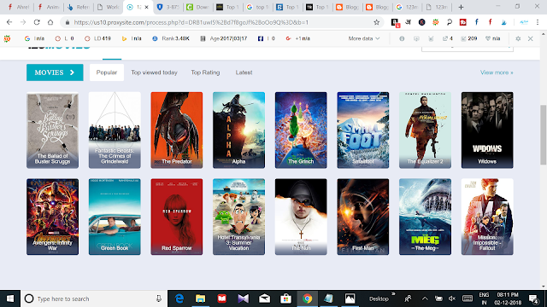This screenshot has width=547, height=307.
Task: Reload the page with refresh icon
Action: click(37, 22)
